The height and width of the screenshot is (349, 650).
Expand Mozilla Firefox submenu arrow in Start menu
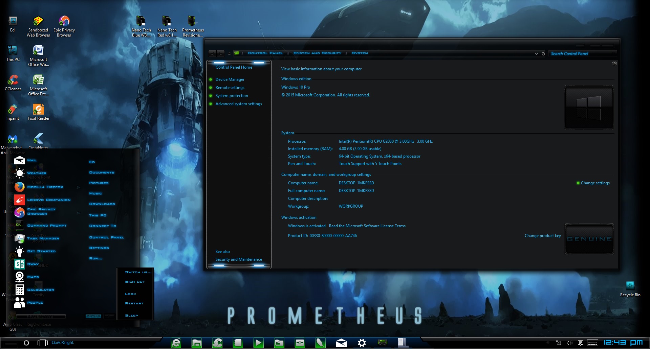(78, 187)
